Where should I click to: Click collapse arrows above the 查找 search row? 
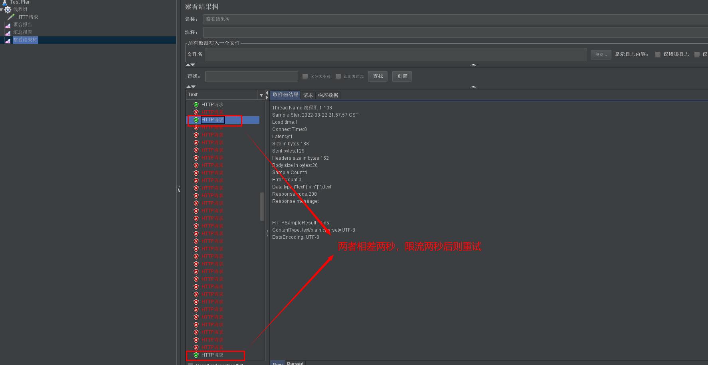coord(190,65)
